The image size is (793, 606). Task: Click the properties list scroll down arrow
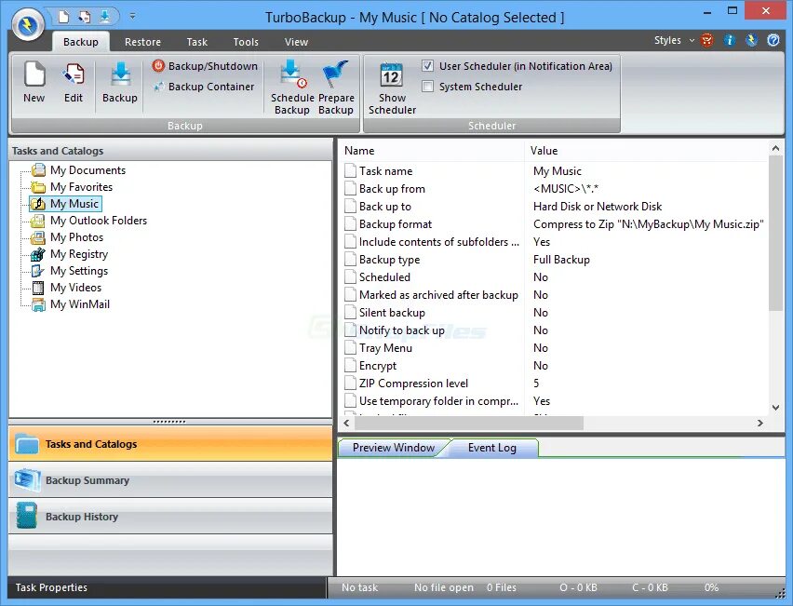coord(775,408)
